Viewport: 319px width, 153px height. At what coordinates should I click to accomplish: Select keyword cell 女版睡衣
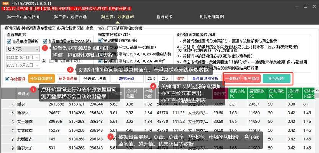coord(25,139)
